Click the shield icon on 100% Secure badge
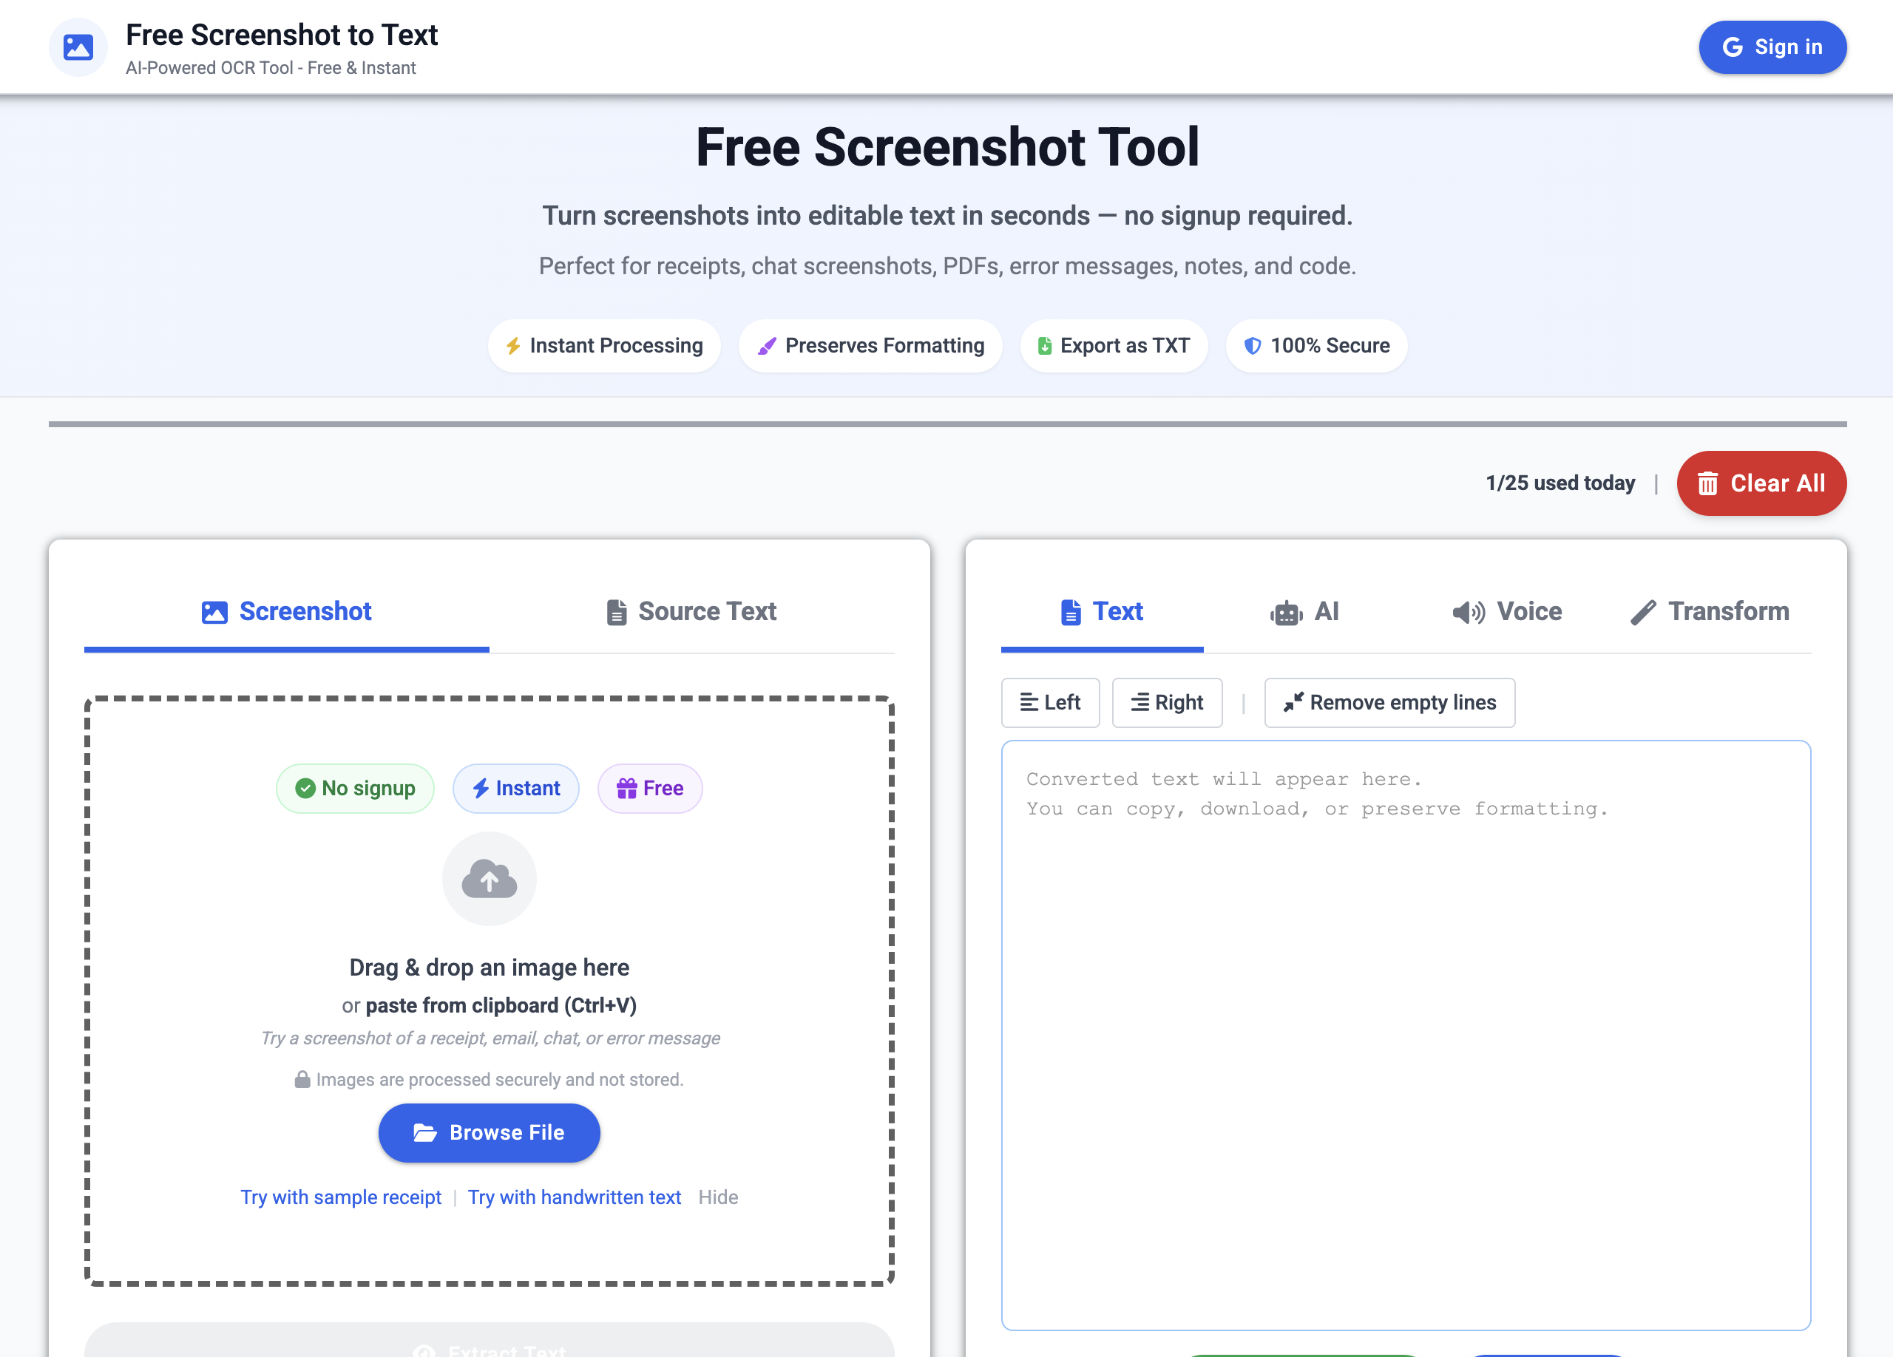 (1253, 345)
